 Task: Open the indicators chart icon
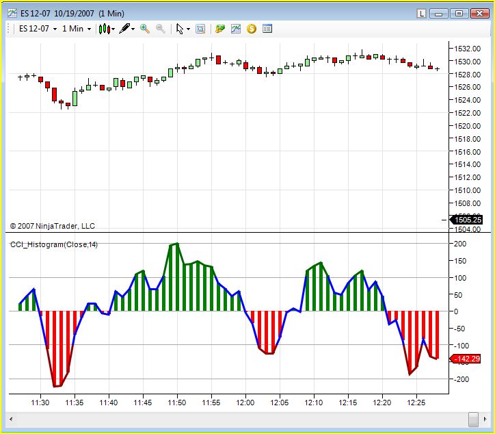tap(236, 29)
